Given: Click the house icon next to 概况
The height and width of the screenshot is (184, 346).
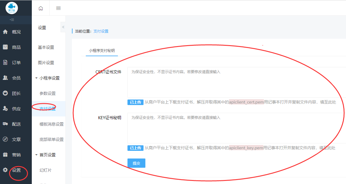Looking at the screenshot, I should (x=5, y=32).
